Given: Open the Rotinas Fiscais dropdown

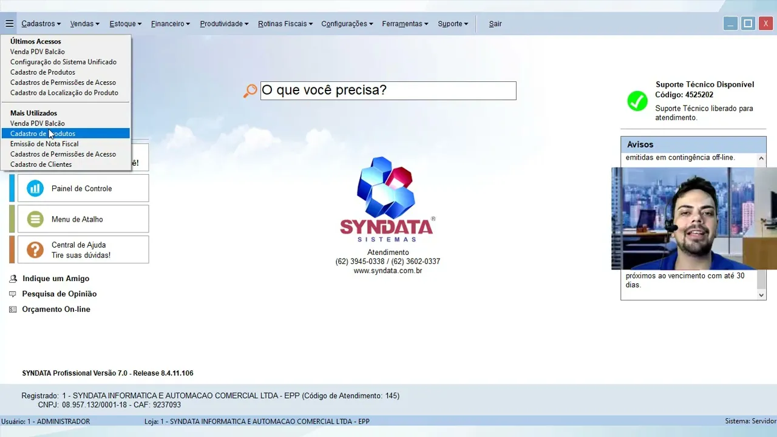Looking at the screenshot, I should 285,24.
